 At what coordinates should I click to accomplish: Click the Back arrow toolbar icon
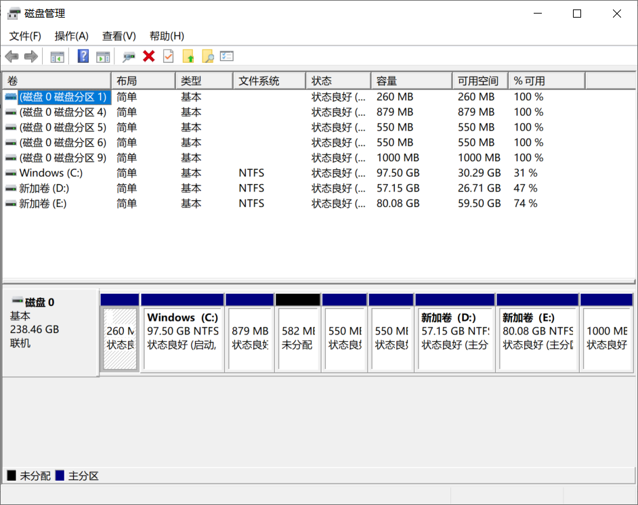(12, 56)
